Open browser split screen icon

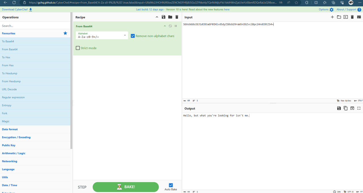click(316, 3)
